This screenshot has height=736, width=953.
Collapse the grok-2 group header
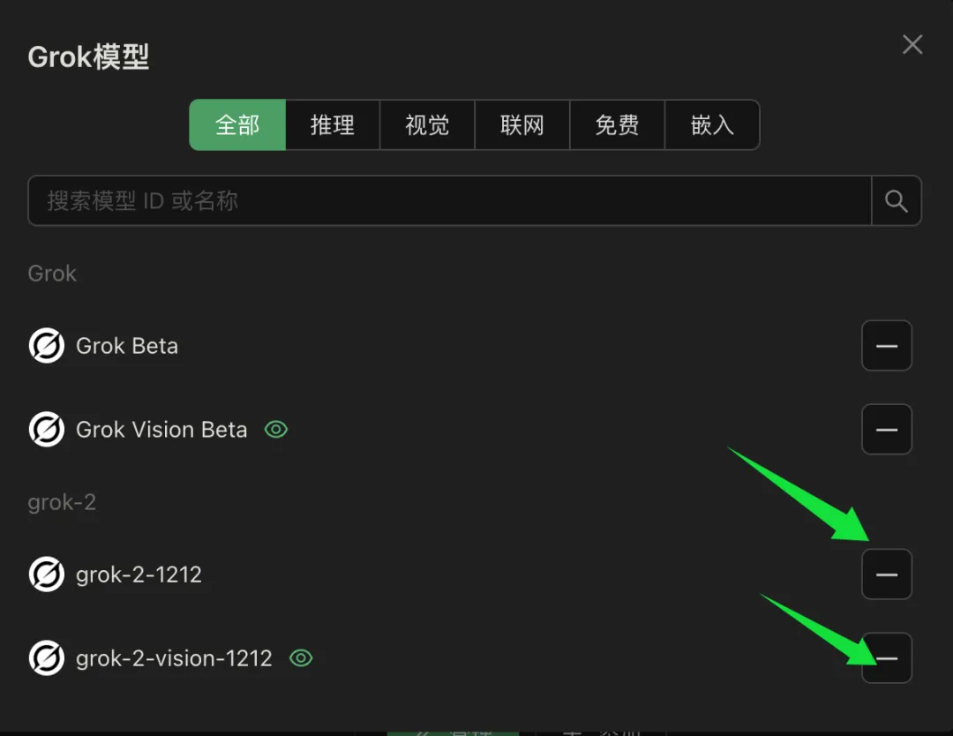click(x=62, y=503)
